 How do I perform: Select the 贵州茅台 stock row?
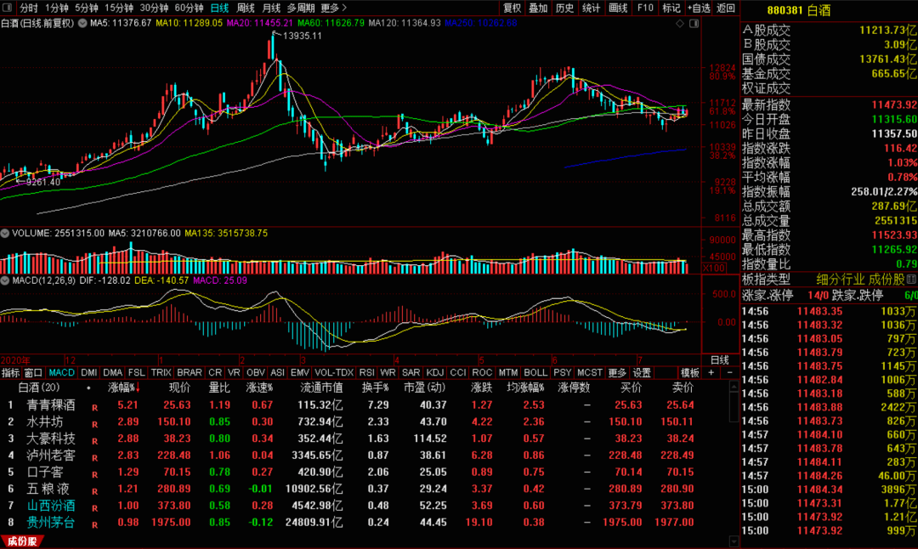pos(50,522)
